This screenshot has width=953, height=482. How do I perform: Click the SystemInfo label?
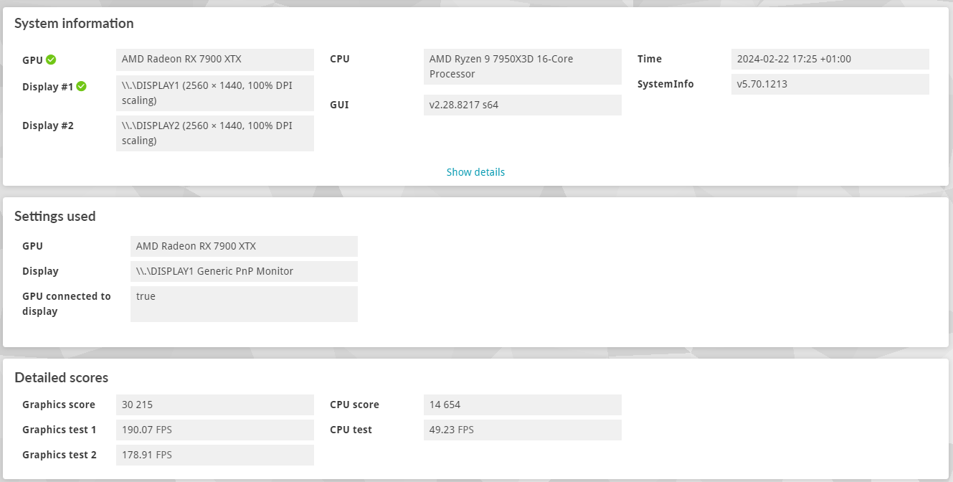tap(665, 84)
